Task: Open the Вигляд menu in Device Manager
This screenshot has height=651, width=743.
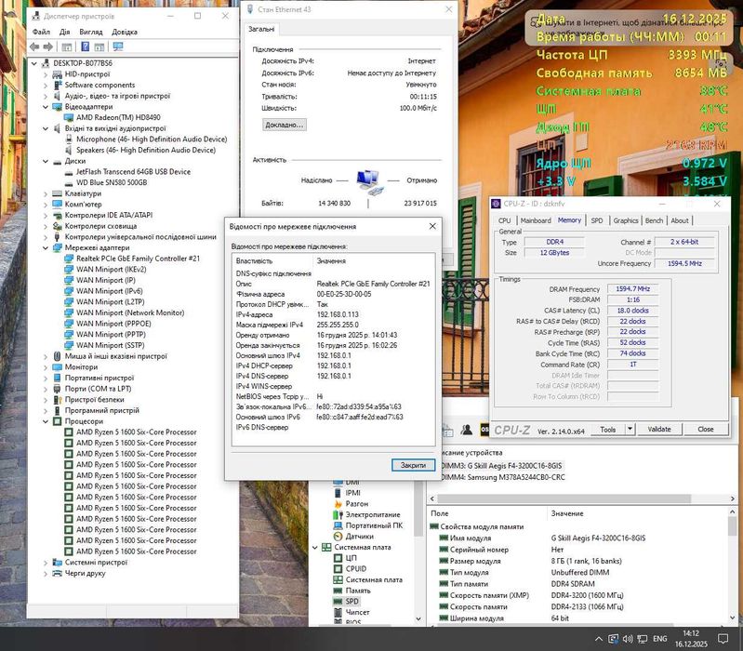Action: coord(91,32)
